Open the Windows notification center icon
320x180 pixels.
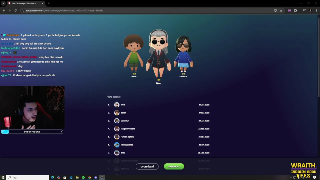pos(314,177)
